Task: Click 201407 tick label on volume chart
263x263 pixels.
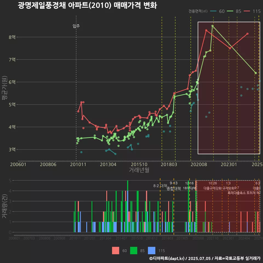Action: 121,238
